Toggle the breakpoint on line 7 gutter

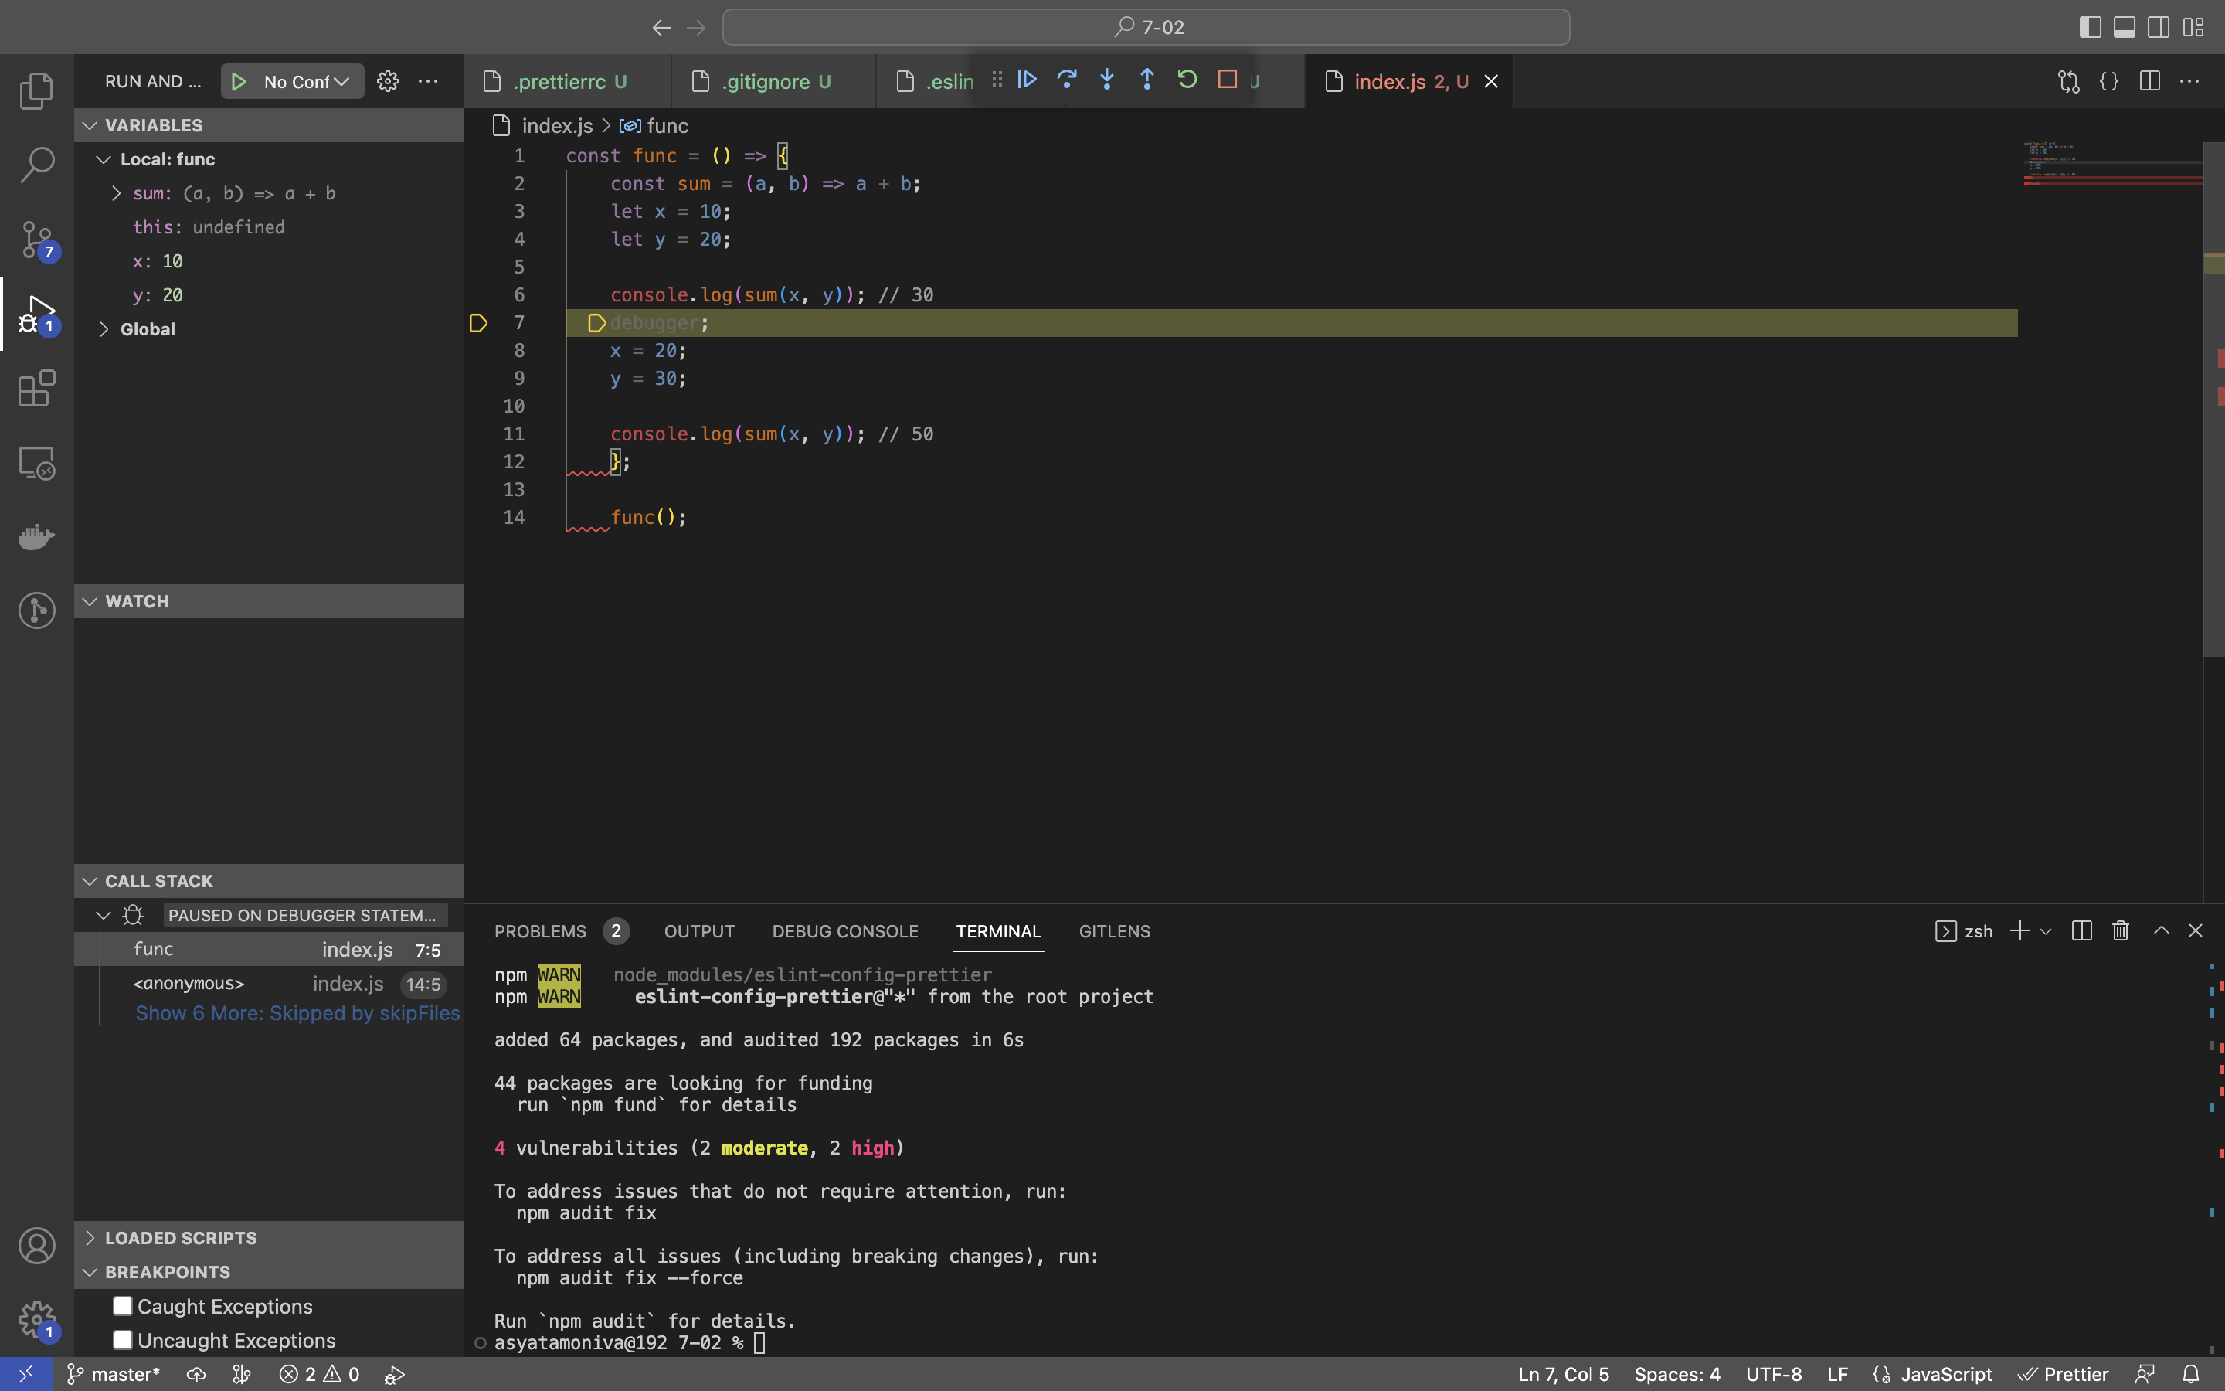(477, 323)
